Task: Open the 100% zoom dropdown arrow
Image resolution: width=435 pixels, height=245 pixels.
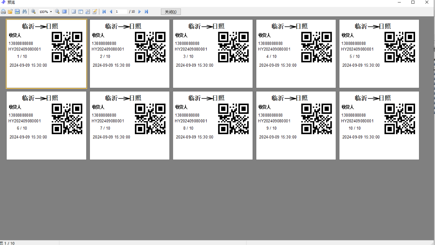Action: pos(51,12)
